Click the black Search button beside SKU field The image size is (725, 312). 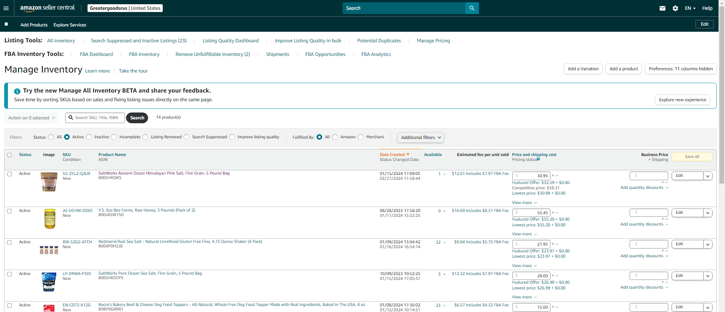pos(137,118)
